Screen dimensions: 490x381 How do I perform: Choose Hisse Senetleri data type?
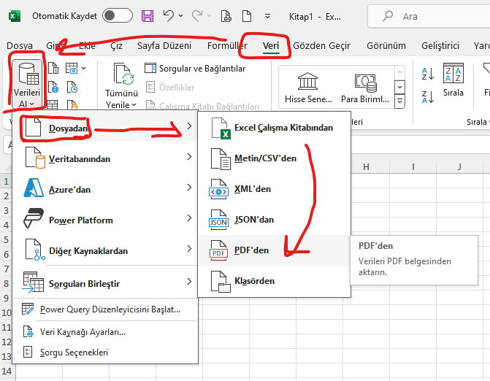pos(308,88)
